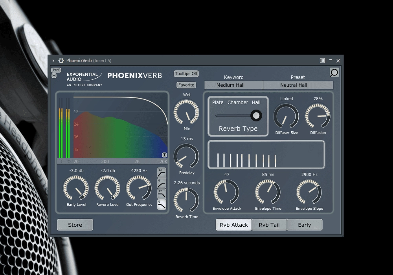Open the detached window grid icon
393x275 pixels.
(322, 60)
